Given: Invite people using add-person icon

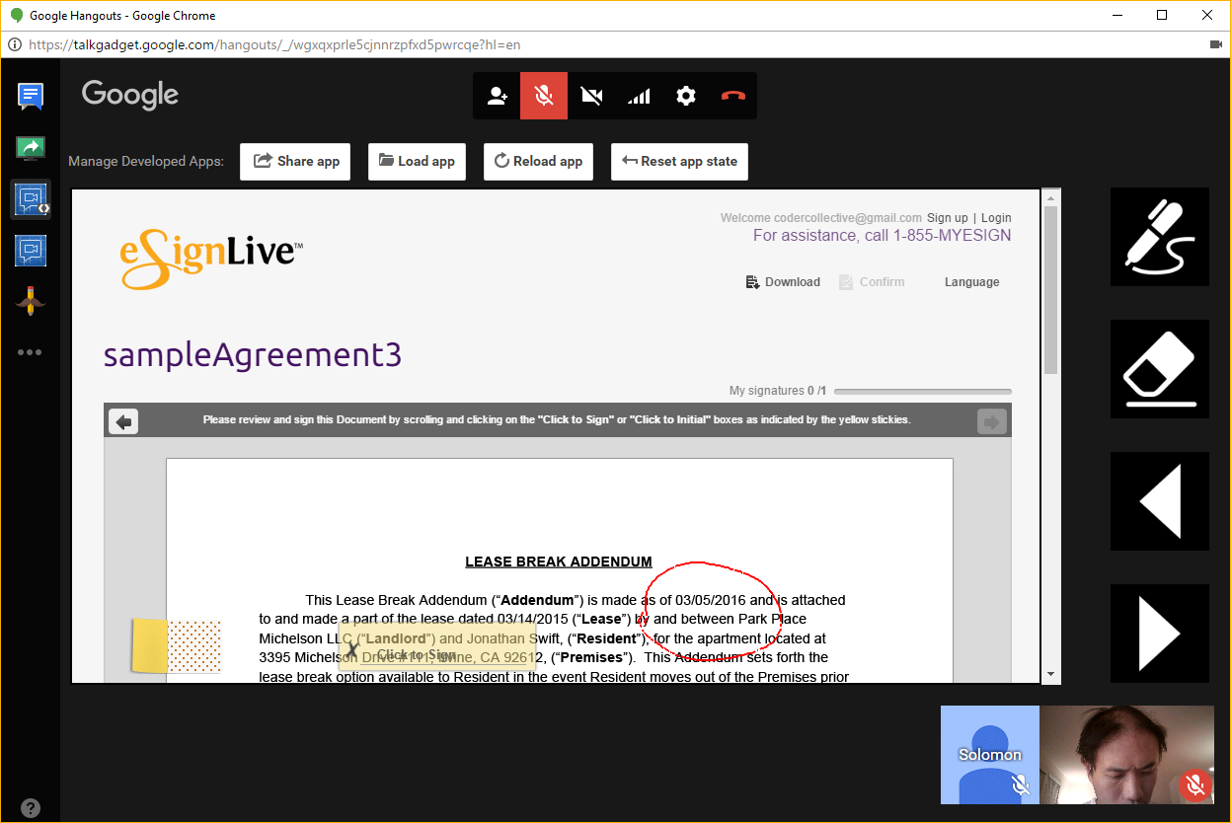Looking at the screenshot, I should coord(497,96).
